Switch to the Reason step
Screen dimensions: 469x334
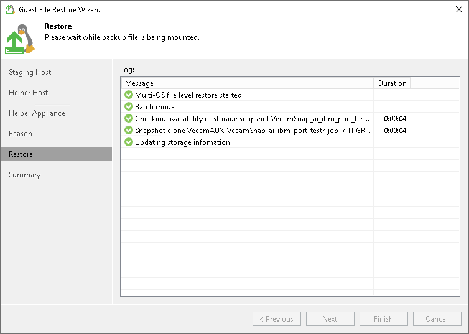tap(21, 134)
